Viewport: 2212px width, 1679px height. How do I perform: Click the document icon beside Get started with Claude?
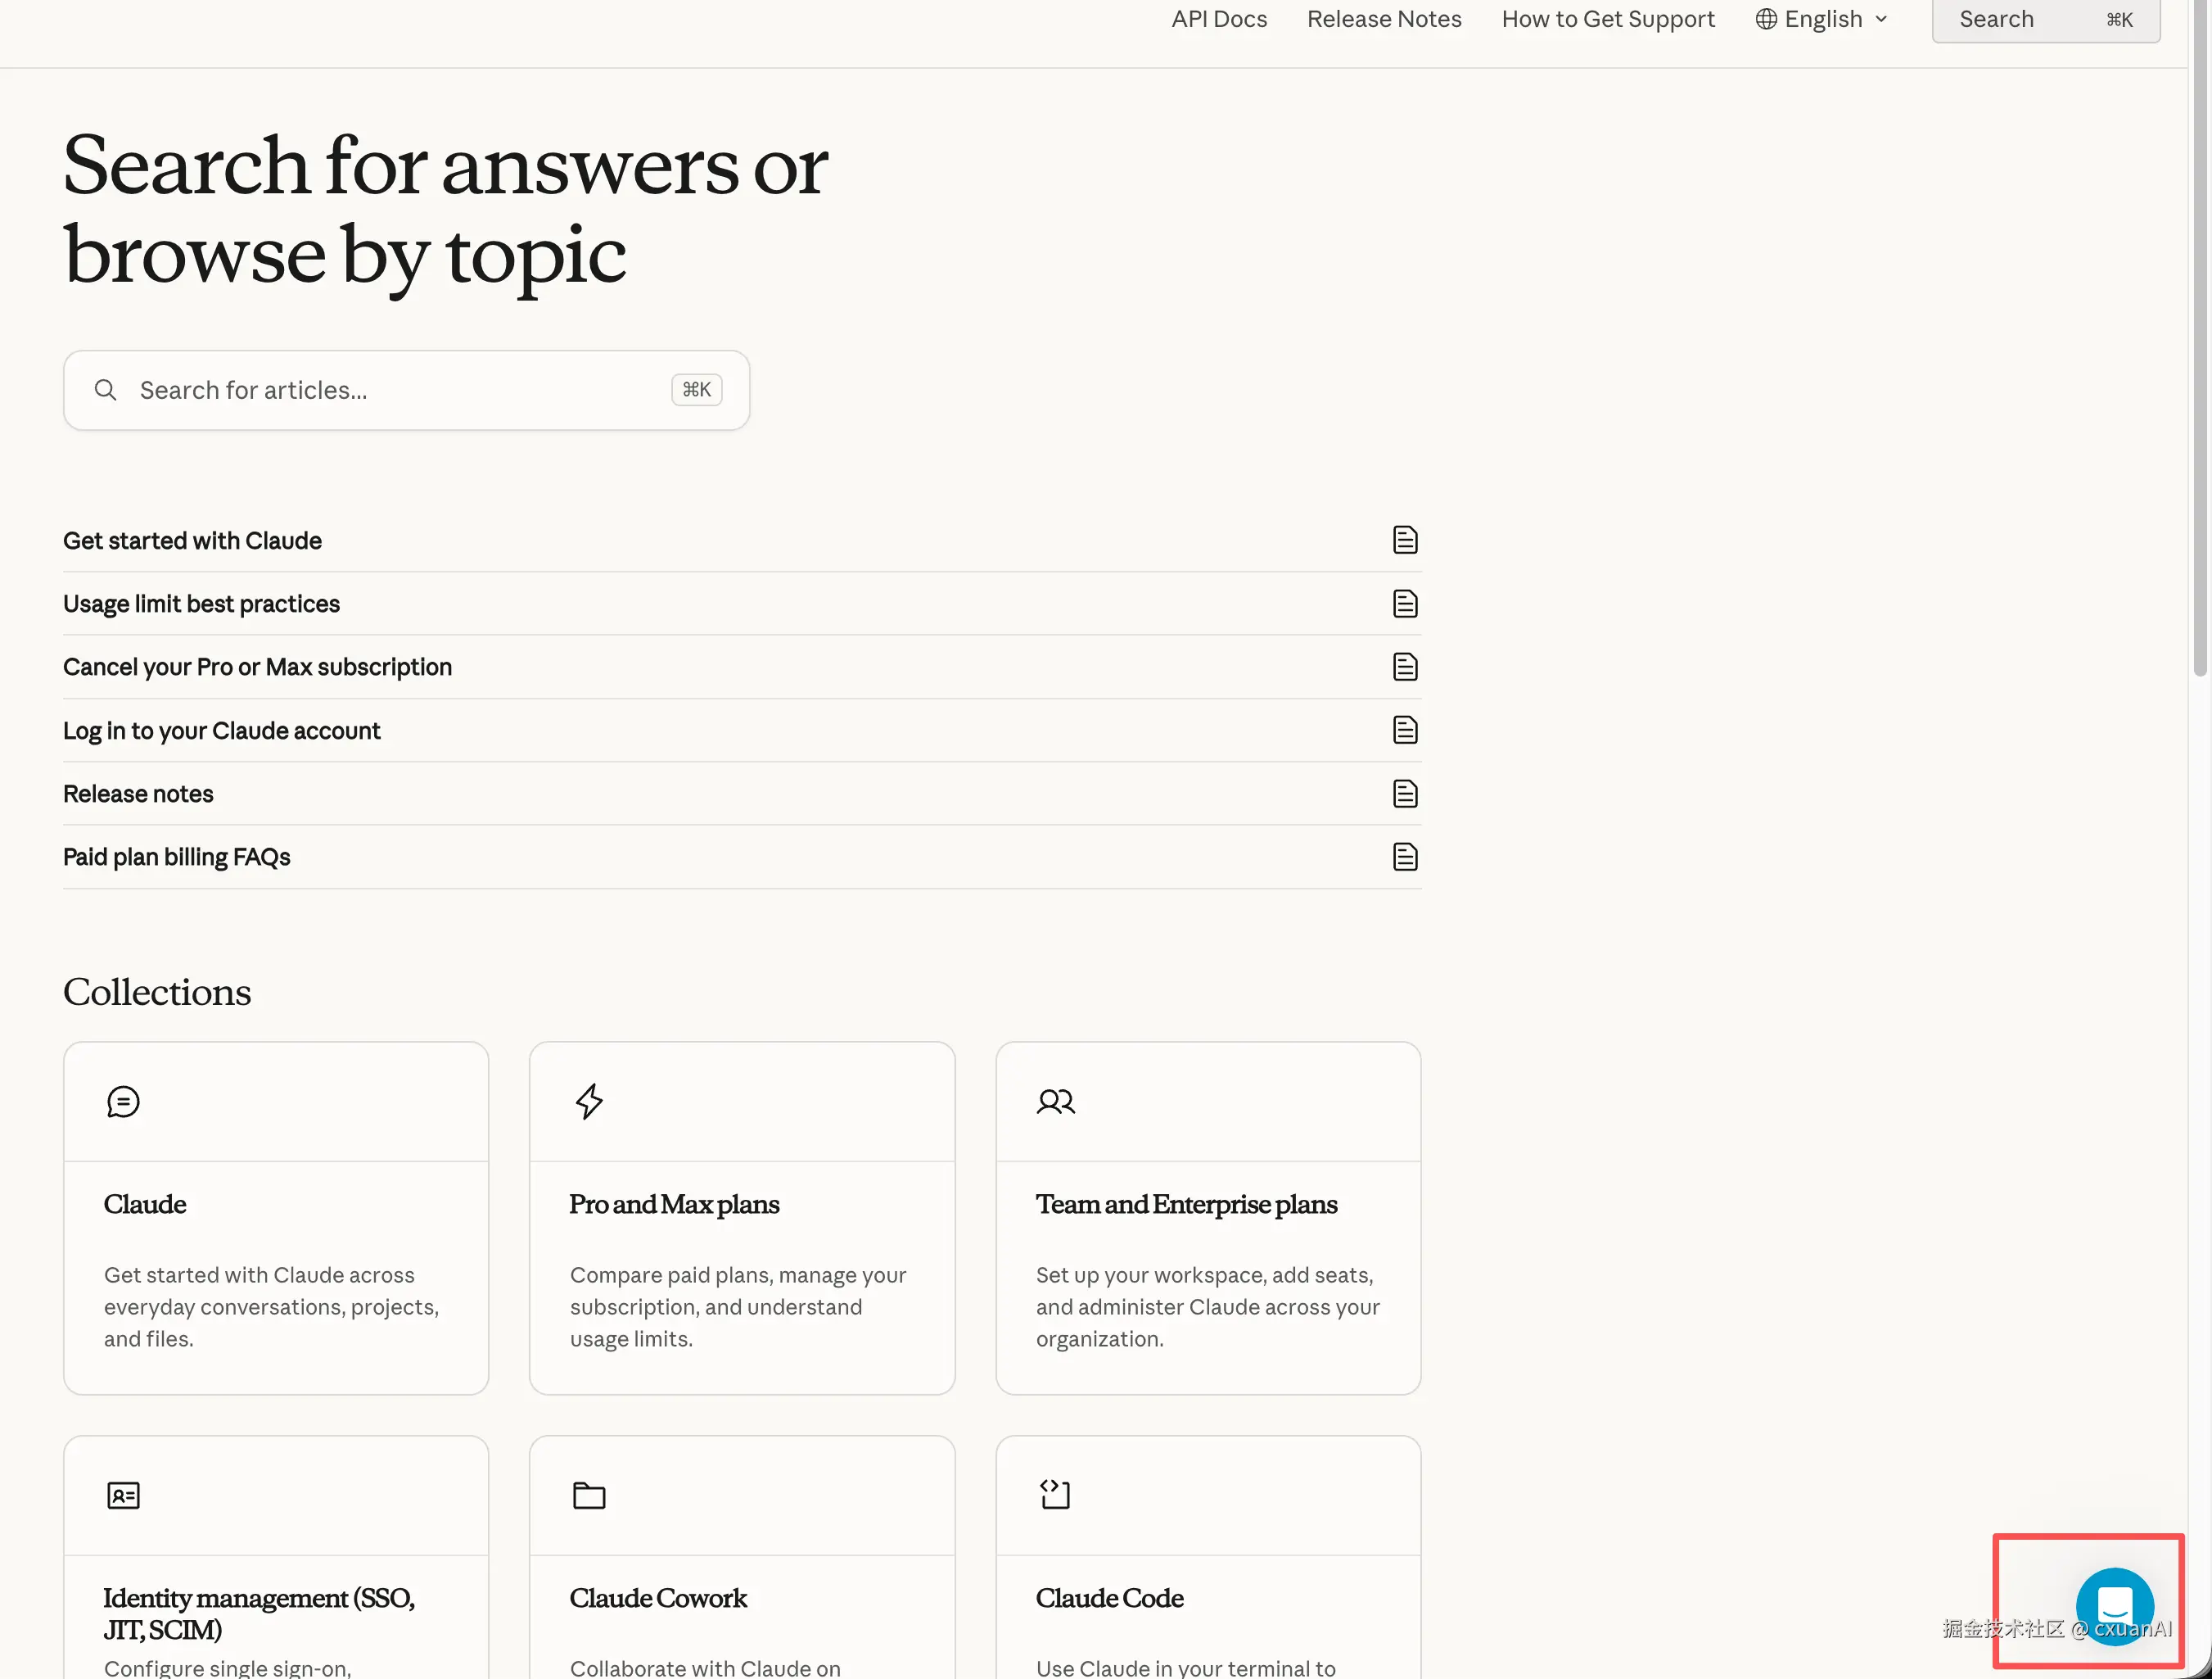[1405, 541]
